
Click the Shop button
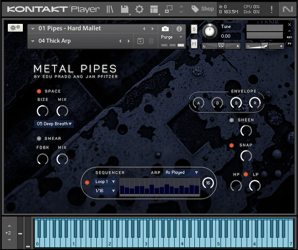(x=203, y=9)
